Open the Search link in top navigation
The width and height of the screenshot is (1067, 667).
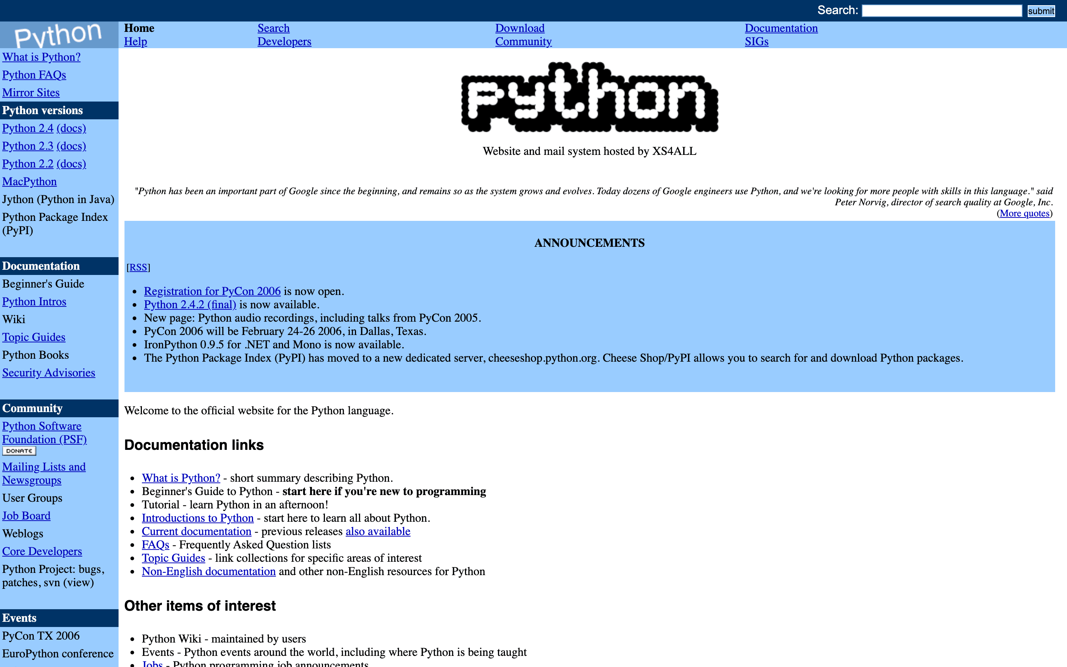pos(273,28)
